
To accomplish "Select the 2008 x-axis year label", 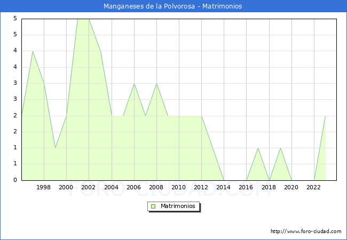I will pyautogui.click(x=156, y=187).
